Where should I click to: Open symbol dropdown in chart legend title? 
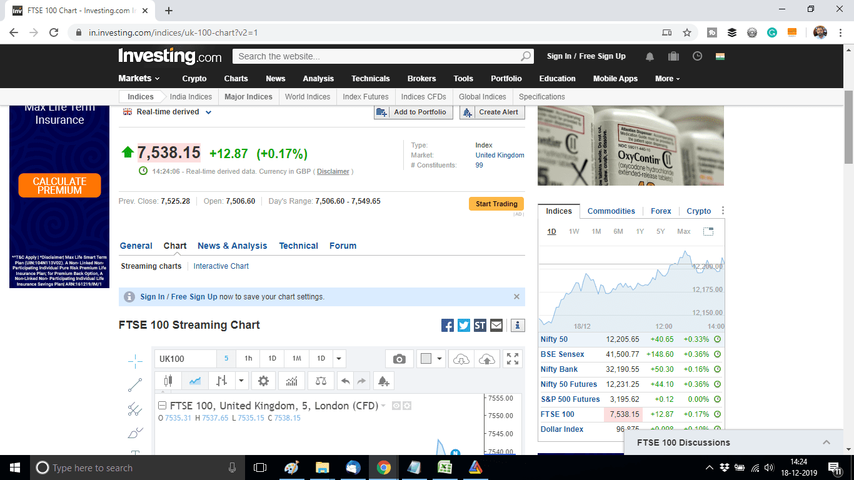pos(383,406)
